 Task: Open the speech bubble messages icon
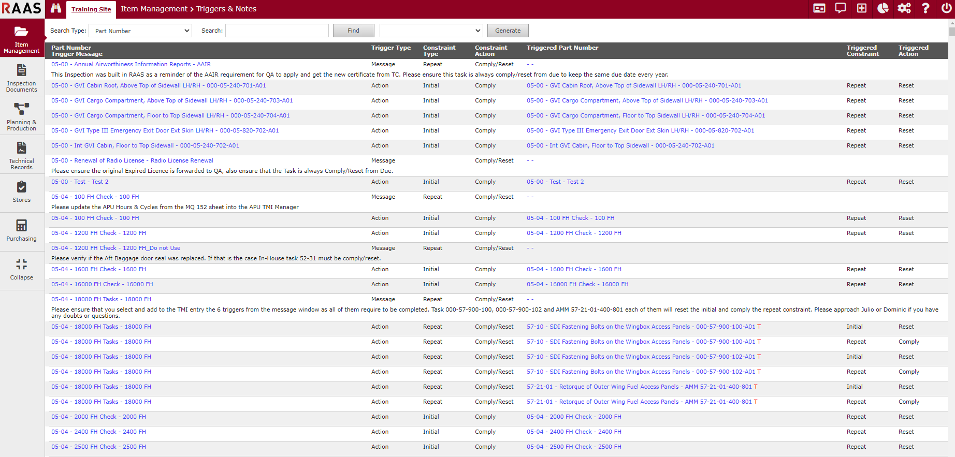pos(841,8)
